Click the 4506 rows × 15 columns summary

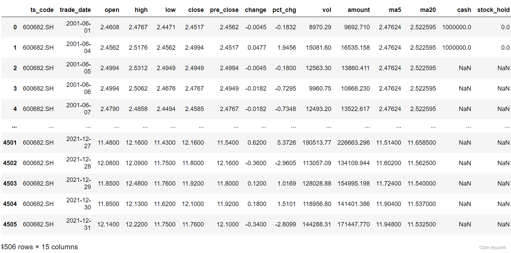click(x=39, y=247)
